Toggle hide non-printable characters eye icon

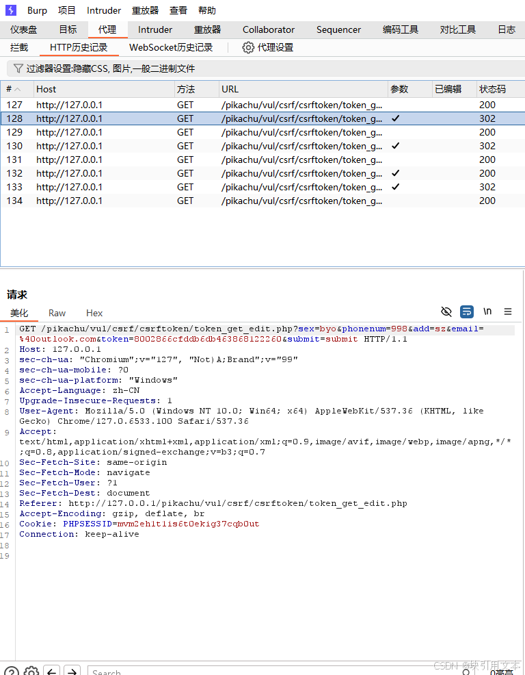(446, 311)
